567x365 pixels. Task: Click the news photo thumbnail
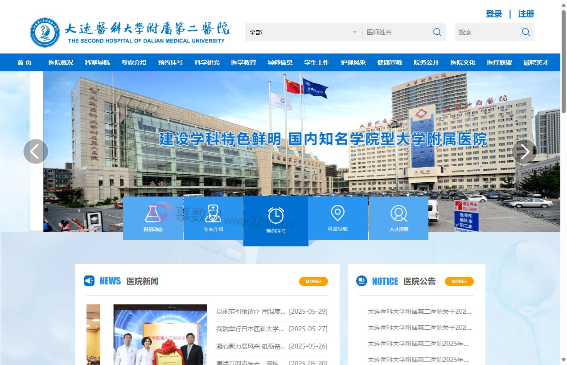(160, 334)
